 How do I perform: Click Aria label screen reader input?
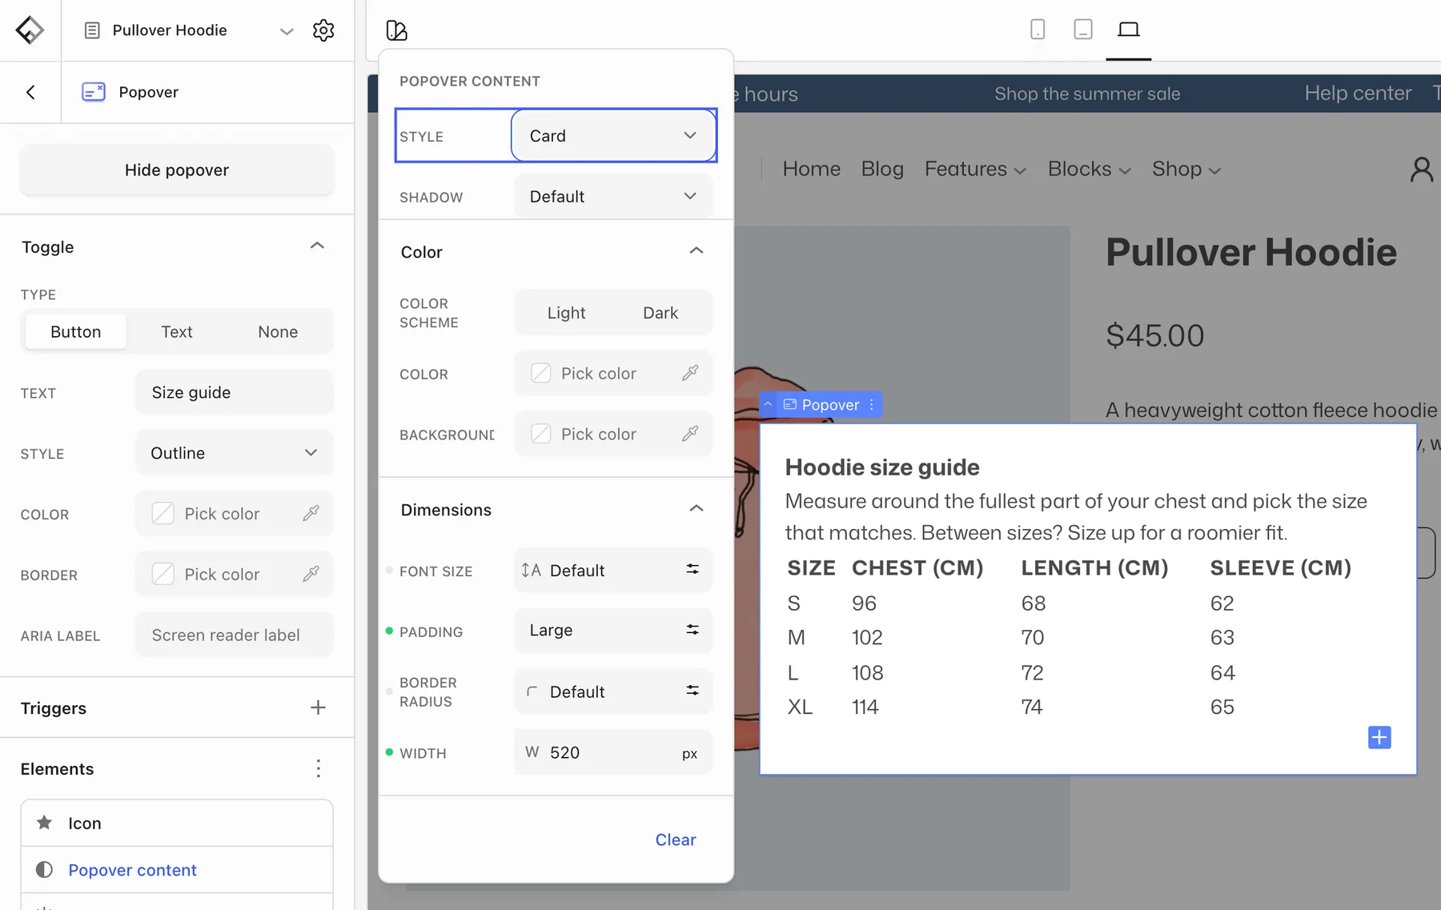[x=235, y=635]
